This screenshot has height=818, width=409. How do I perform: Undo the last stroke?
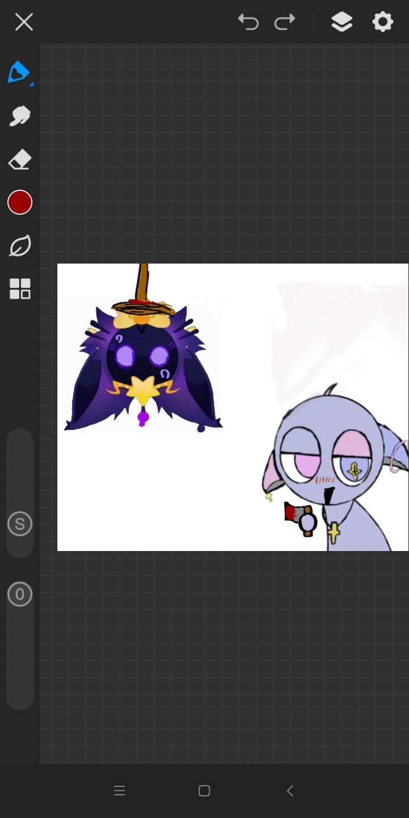248,22
